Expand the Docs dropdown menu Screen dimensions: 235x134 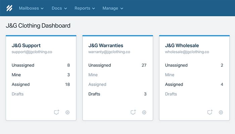click(59, 8)
